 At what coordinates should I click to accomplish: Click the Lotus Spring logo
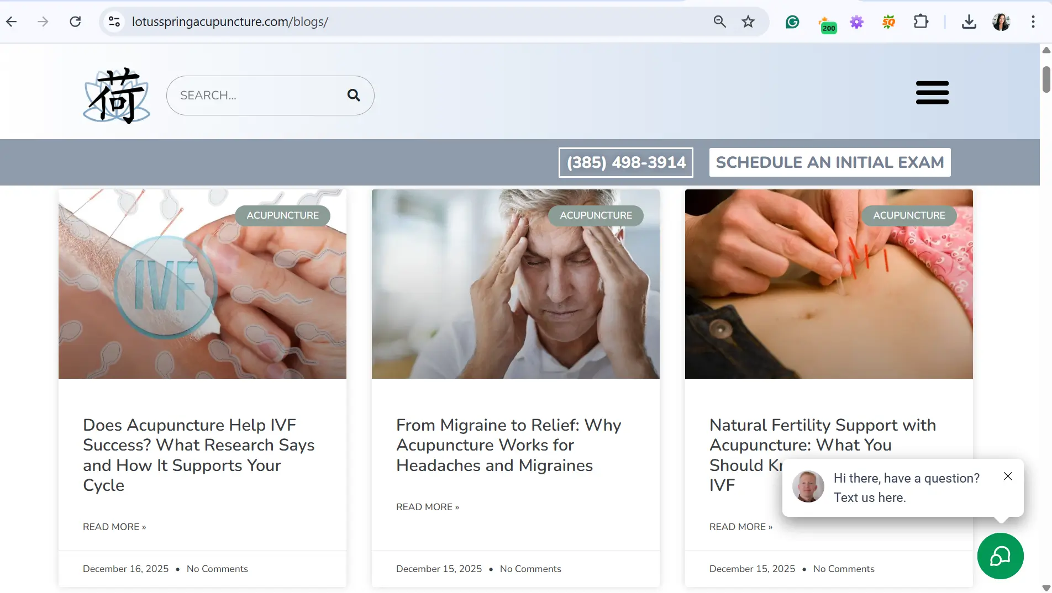[x=117, y=96]
